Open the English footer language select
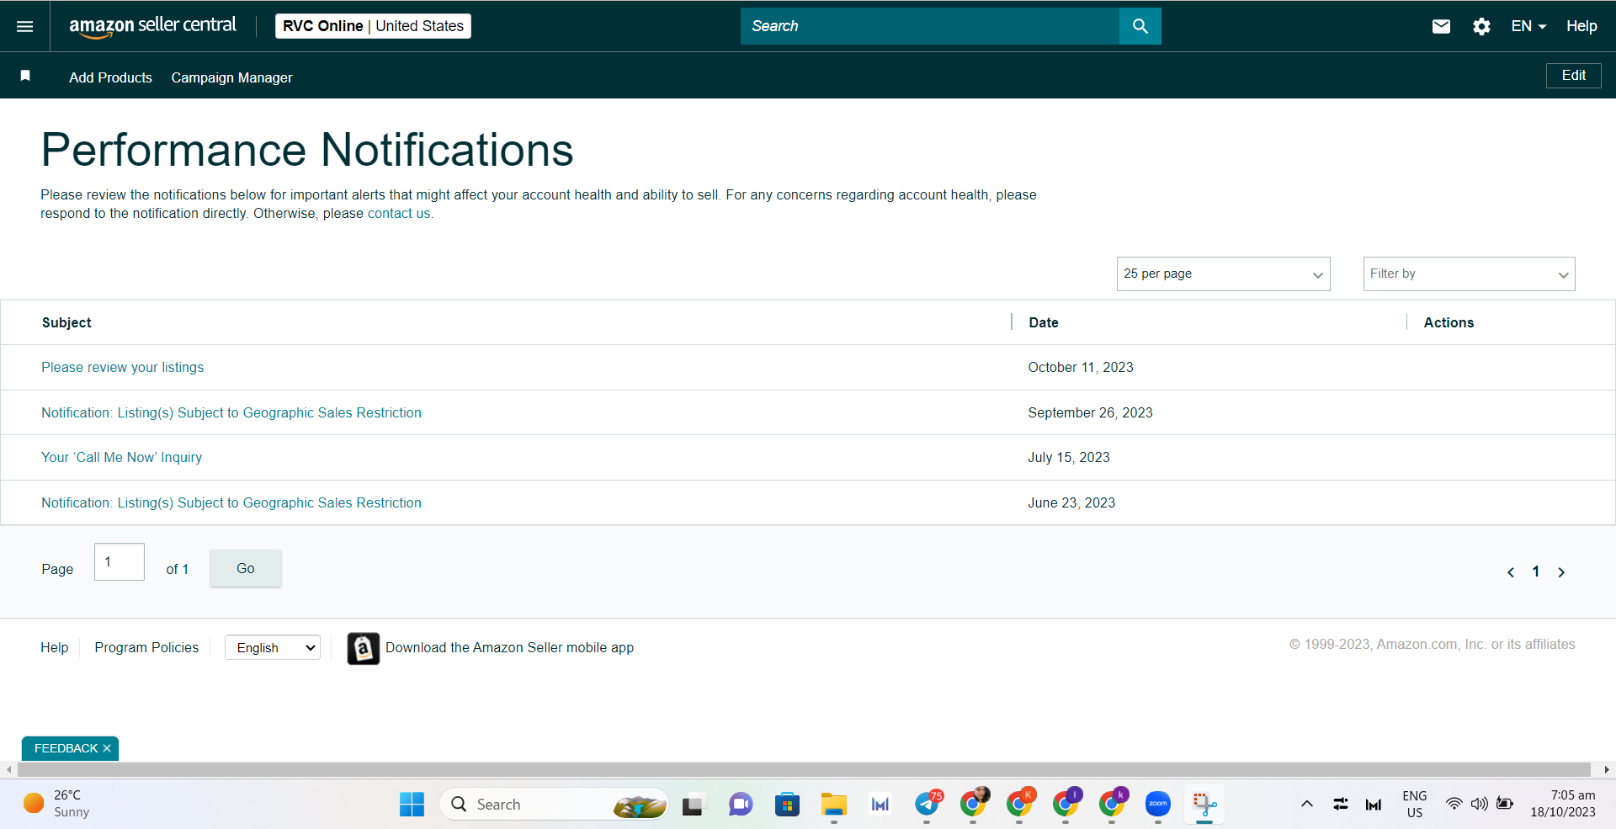The width and height of the screenshot is (1616, 829). coord(273,648)
